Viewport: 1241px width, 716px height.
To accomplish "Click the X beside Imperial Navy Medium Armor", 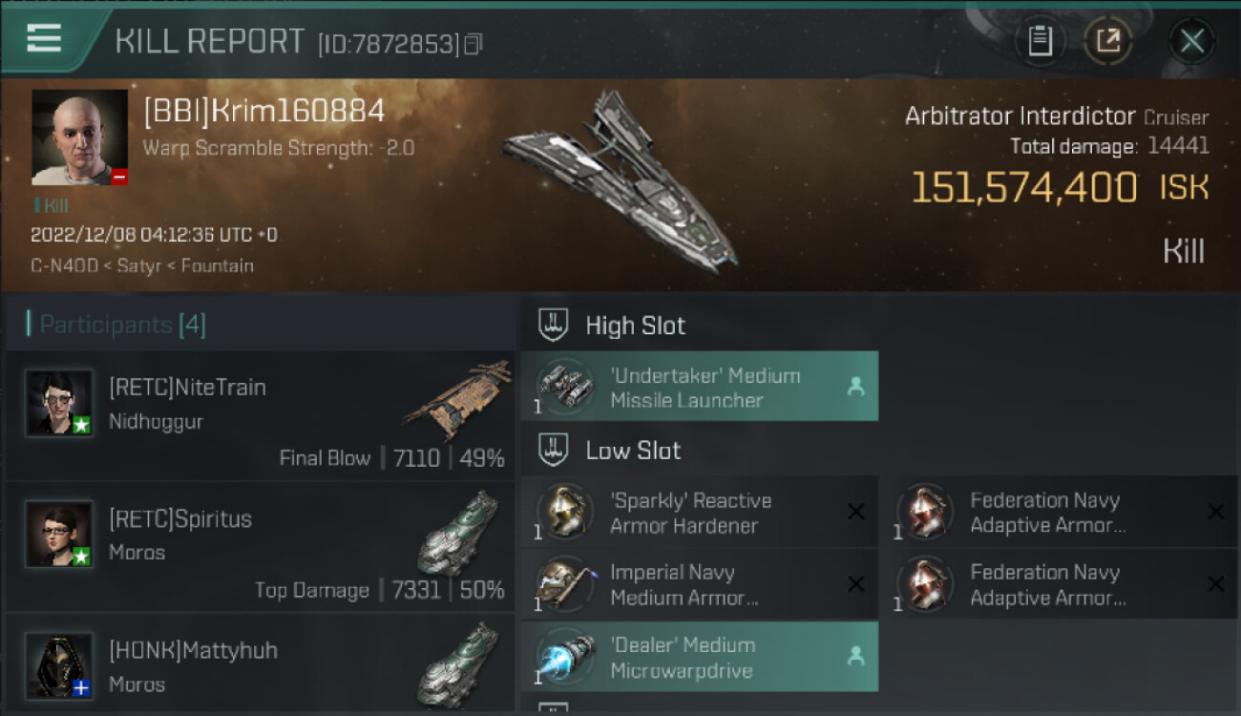I will 855,584.
